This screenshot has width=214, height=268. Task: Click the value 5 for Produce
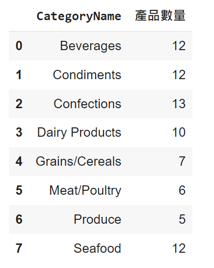[x=182, y=219]
